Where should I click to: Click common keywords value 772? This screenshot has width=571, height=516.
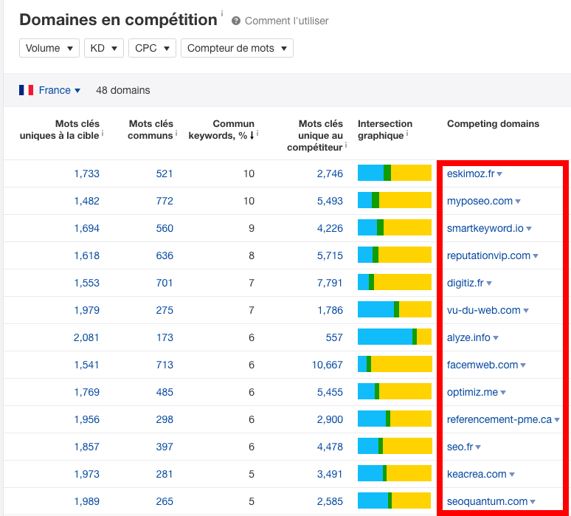[x=165, y=201]
